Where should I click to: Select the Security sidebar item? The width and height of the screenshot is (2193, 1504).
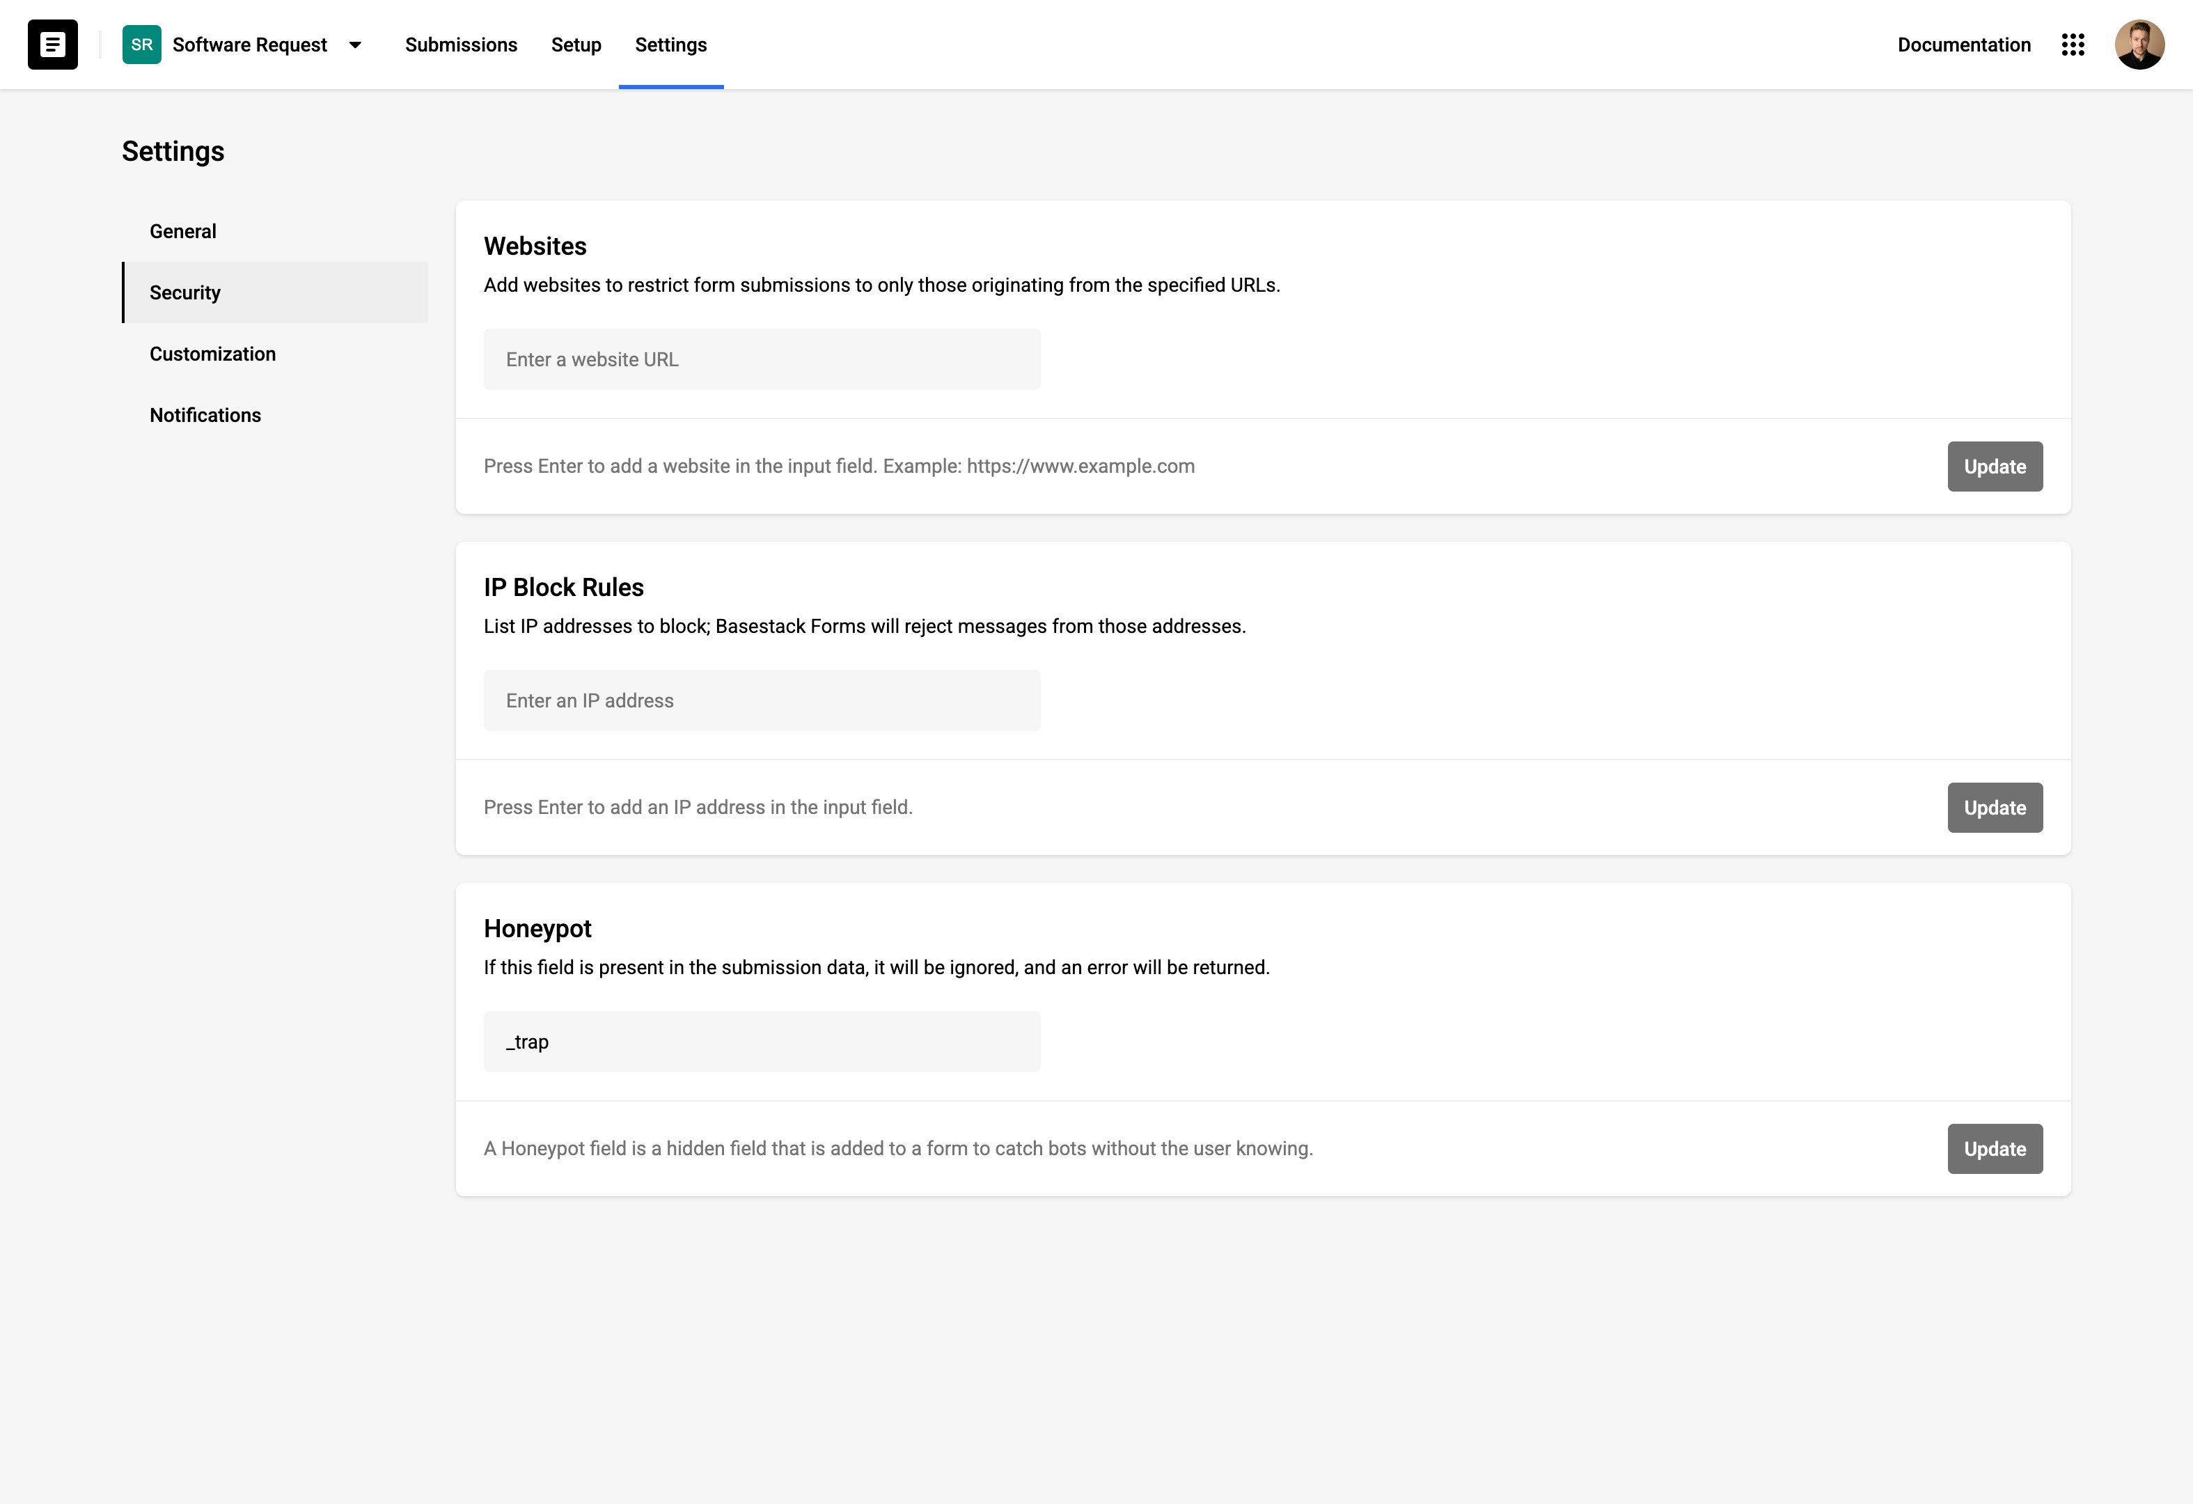(184, 292)
